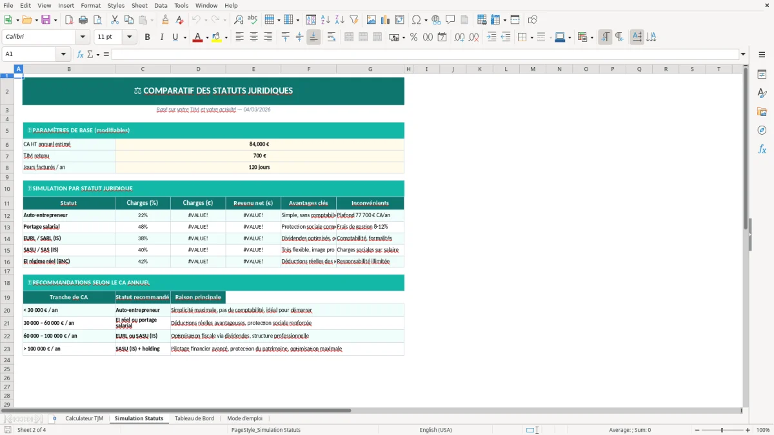Open the Conditional Formatting dropdown
This screenshot has width=774, height=435.
pos(591,37)
